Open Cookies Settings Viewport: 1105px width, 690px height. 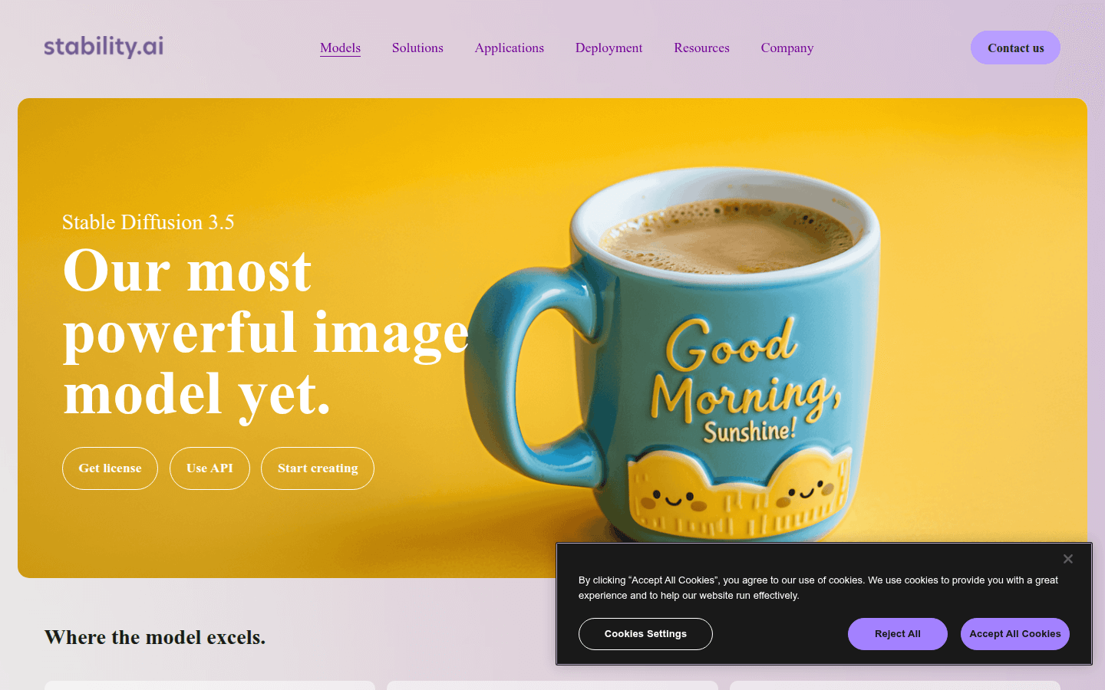coord(645,634)
